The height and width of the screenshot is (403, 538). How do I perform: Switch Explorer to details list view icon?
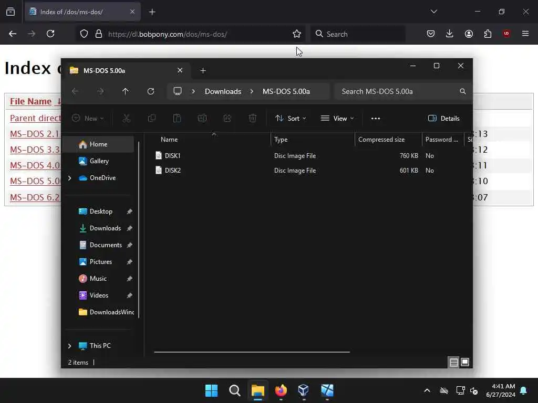coord(453,362)
